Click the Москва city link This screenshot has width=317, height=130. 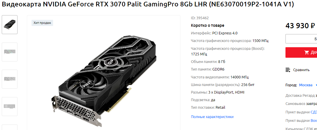(306, 85)
